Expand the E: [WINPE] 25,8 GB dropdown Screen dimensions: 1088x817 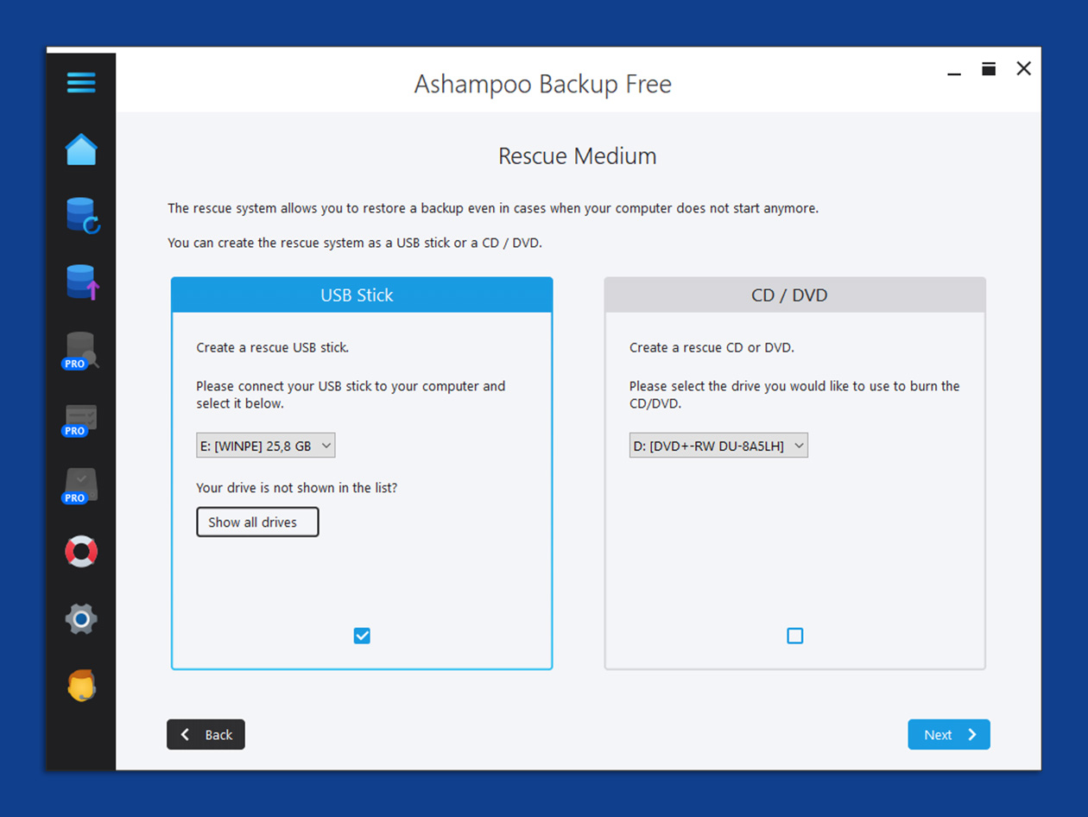[265, 446]
